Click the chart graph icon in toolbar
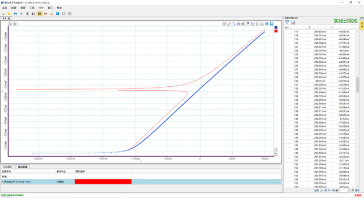This screenshot has height=198, width=364. [x=33, y=14]
